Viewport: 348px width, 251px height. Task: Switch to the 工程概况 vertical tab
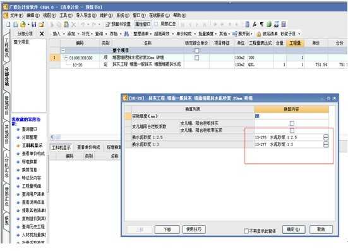click(7, 47)
